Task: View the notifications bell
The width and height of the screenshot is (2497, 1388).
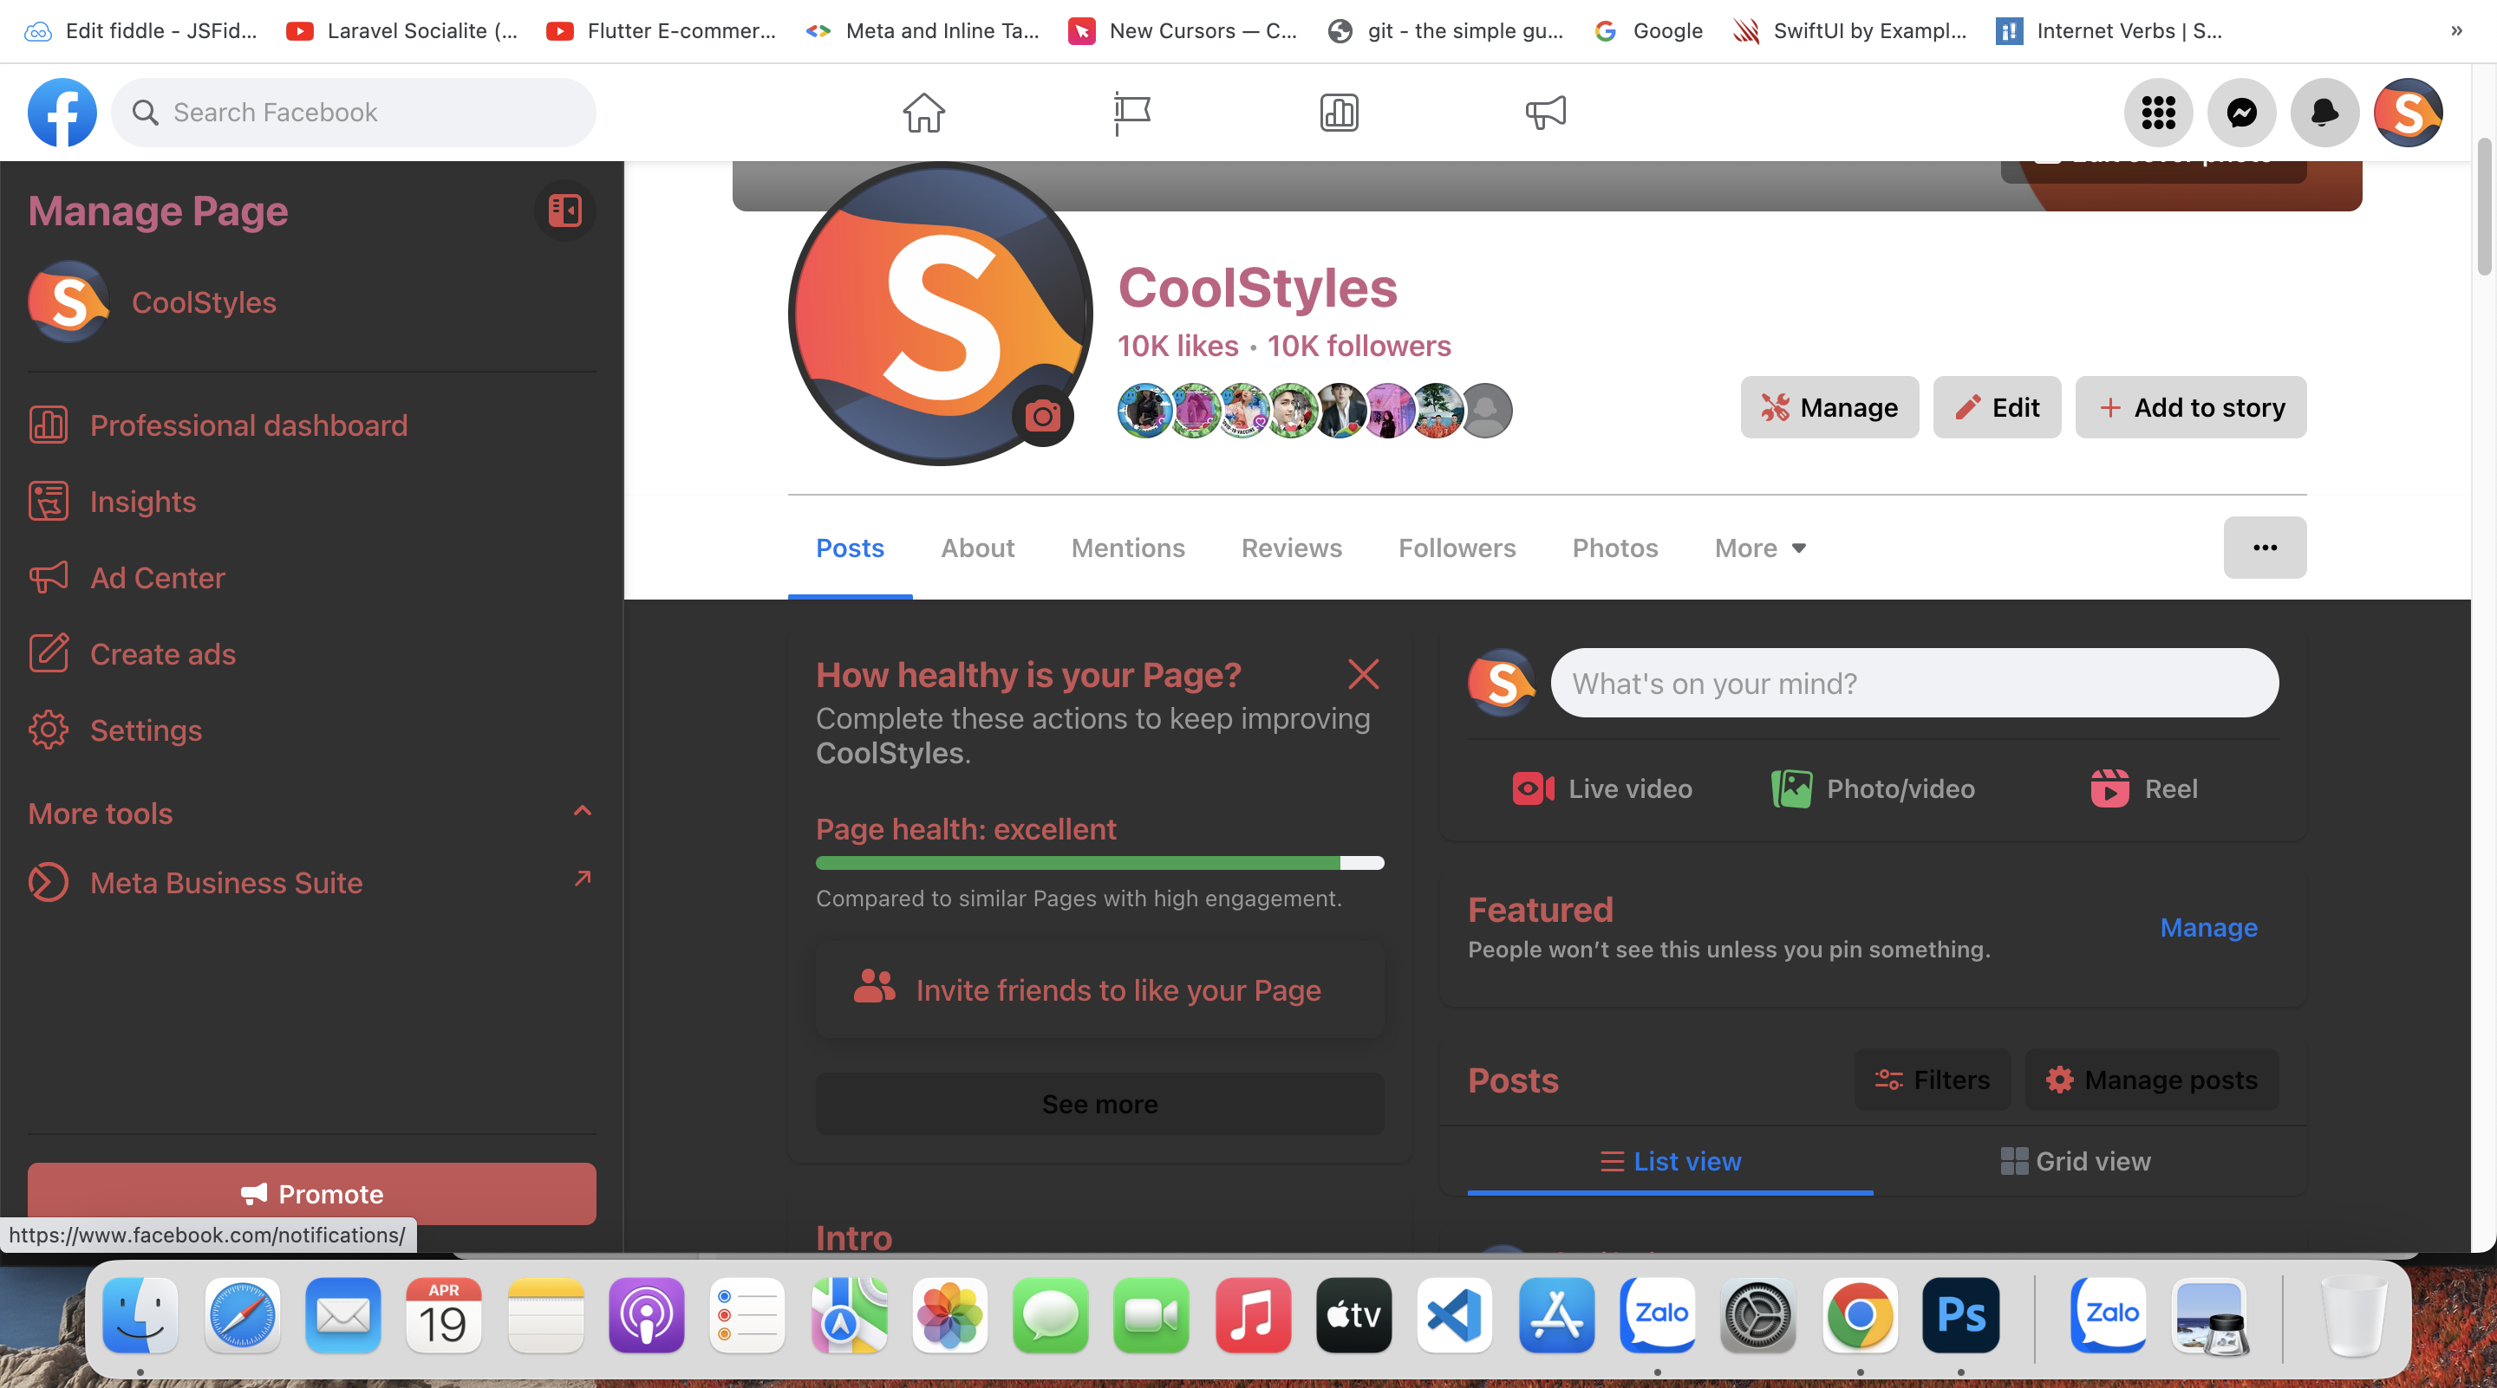Action: click(x=2324, y=113)
